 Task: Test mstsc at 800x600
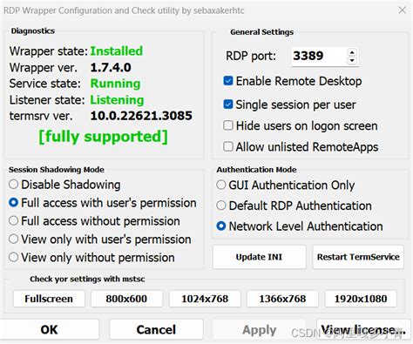(126, 299)
